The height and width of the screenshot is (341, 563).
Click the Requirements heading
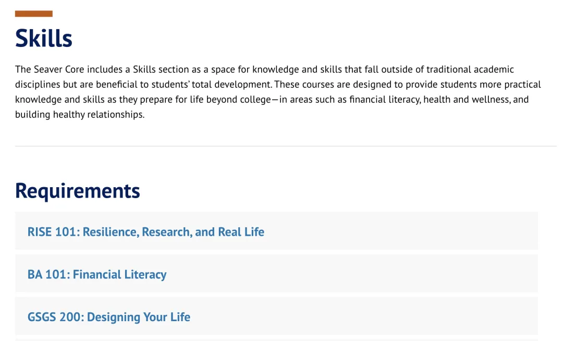[78, 191]
